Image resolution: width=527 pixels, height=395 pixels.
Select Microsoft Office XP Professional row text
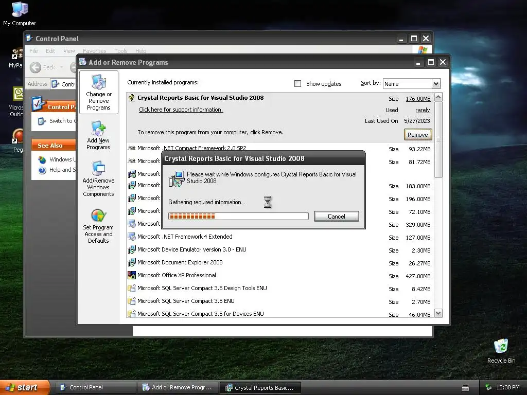[x=177, y=276]
